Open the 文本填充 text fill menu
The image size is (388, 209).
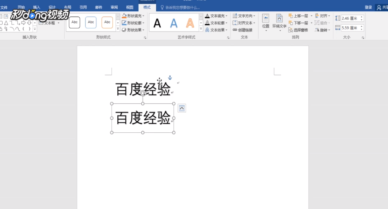tap(216, 16)
